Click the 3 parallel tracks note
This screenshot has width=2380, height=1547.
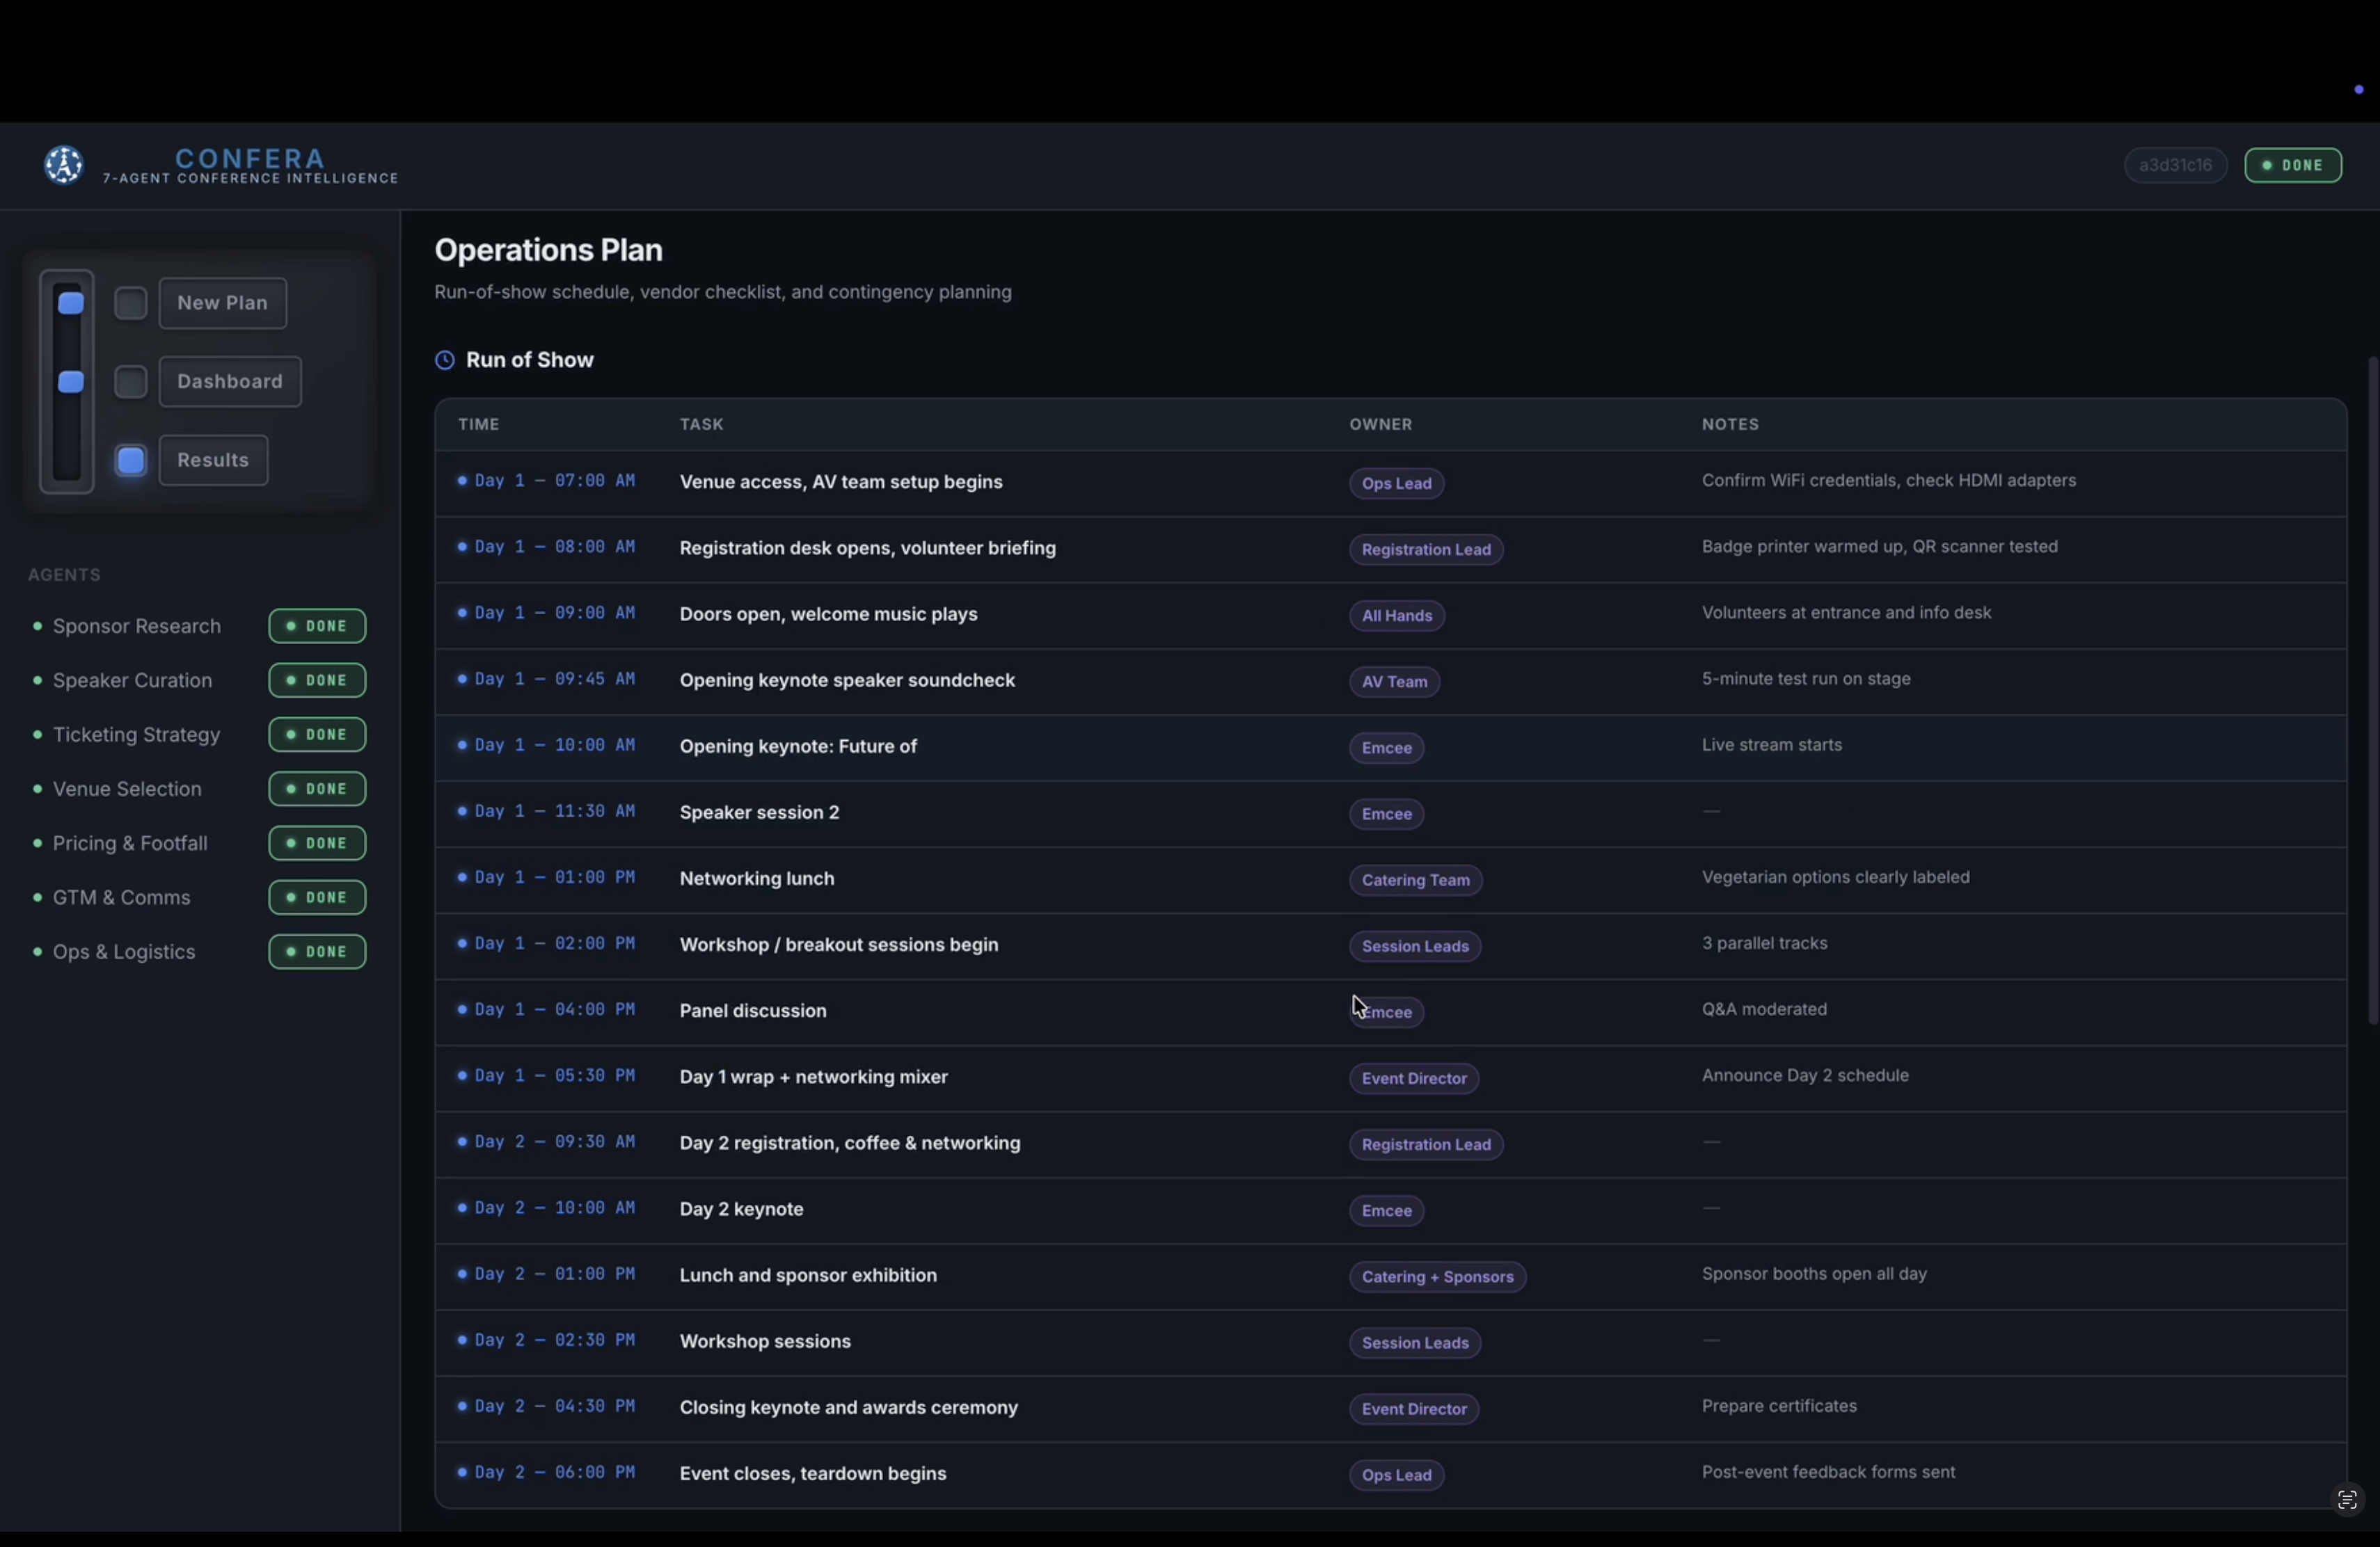tap(1765, 943)
